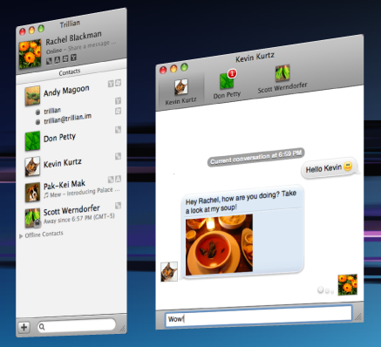The image size is (381, 347).
Task: Click the chat window resize grip
Action: 358,316
